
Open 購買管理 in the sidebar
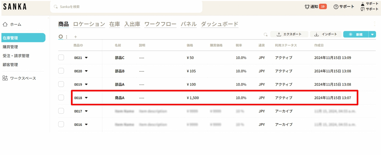click(x=10, y=47)
